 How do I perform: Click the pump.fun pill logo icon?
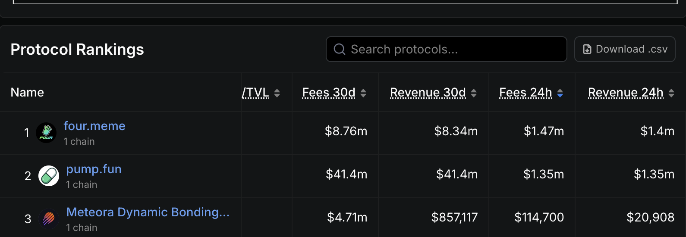[x=49, y=176]
